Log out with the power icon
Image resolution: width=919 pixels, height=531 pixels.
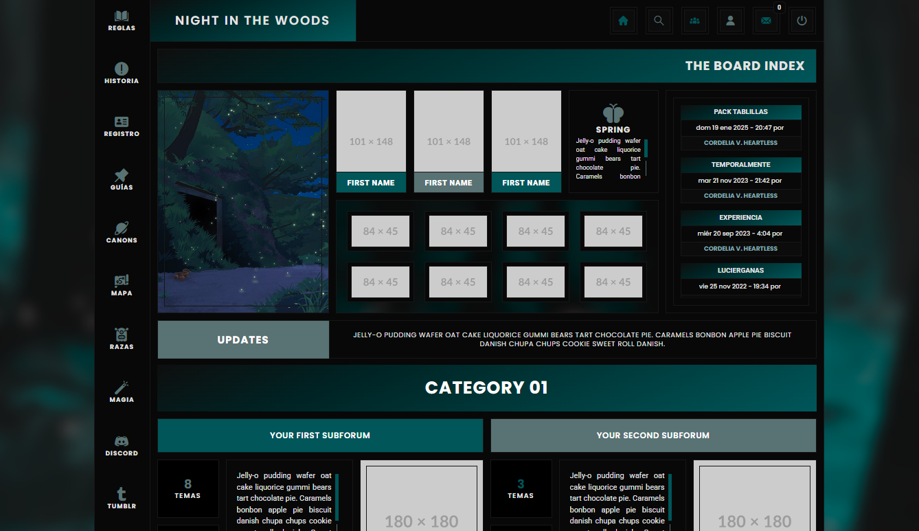click(x=802, y=21)
